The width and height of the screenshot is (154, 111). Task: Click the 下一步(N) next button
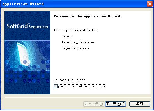(x=115, y=104)
